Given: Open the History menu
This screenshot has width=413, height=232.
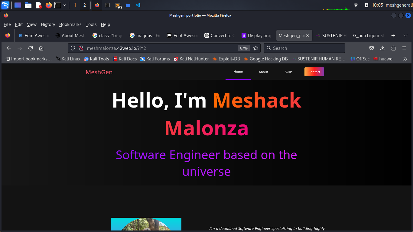Looking at the screenshot, I should (x=48, y=24).
